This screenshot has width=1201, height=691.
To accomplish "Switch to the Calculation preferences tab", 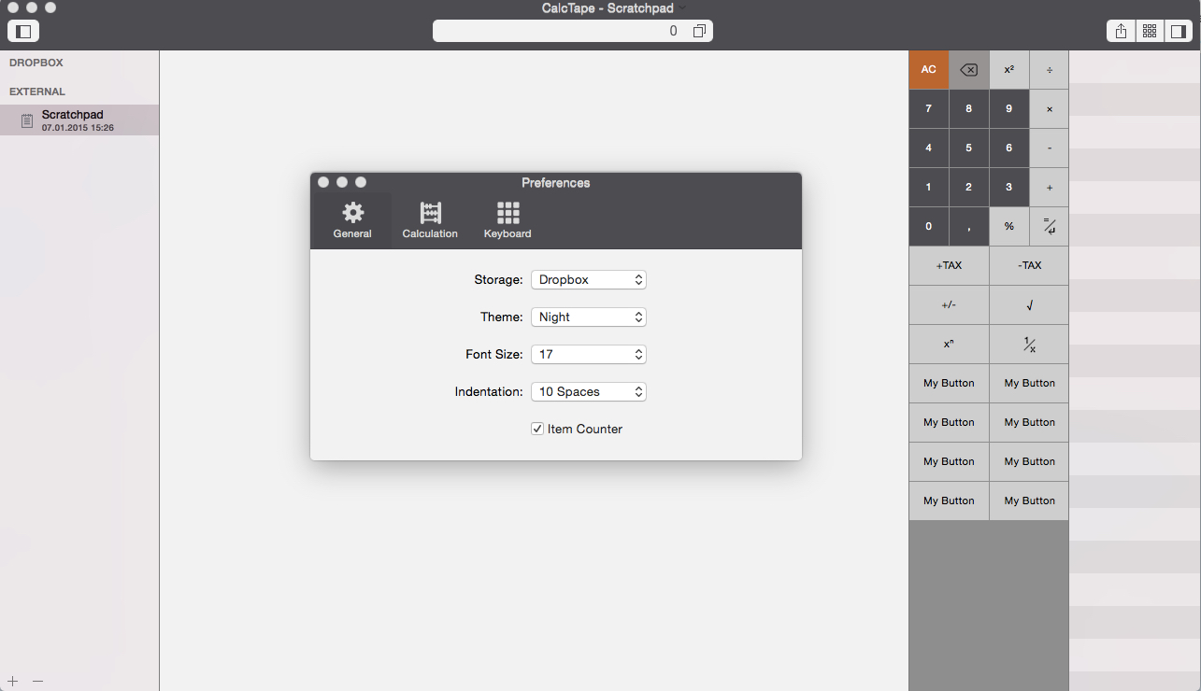I will [430, 220].
